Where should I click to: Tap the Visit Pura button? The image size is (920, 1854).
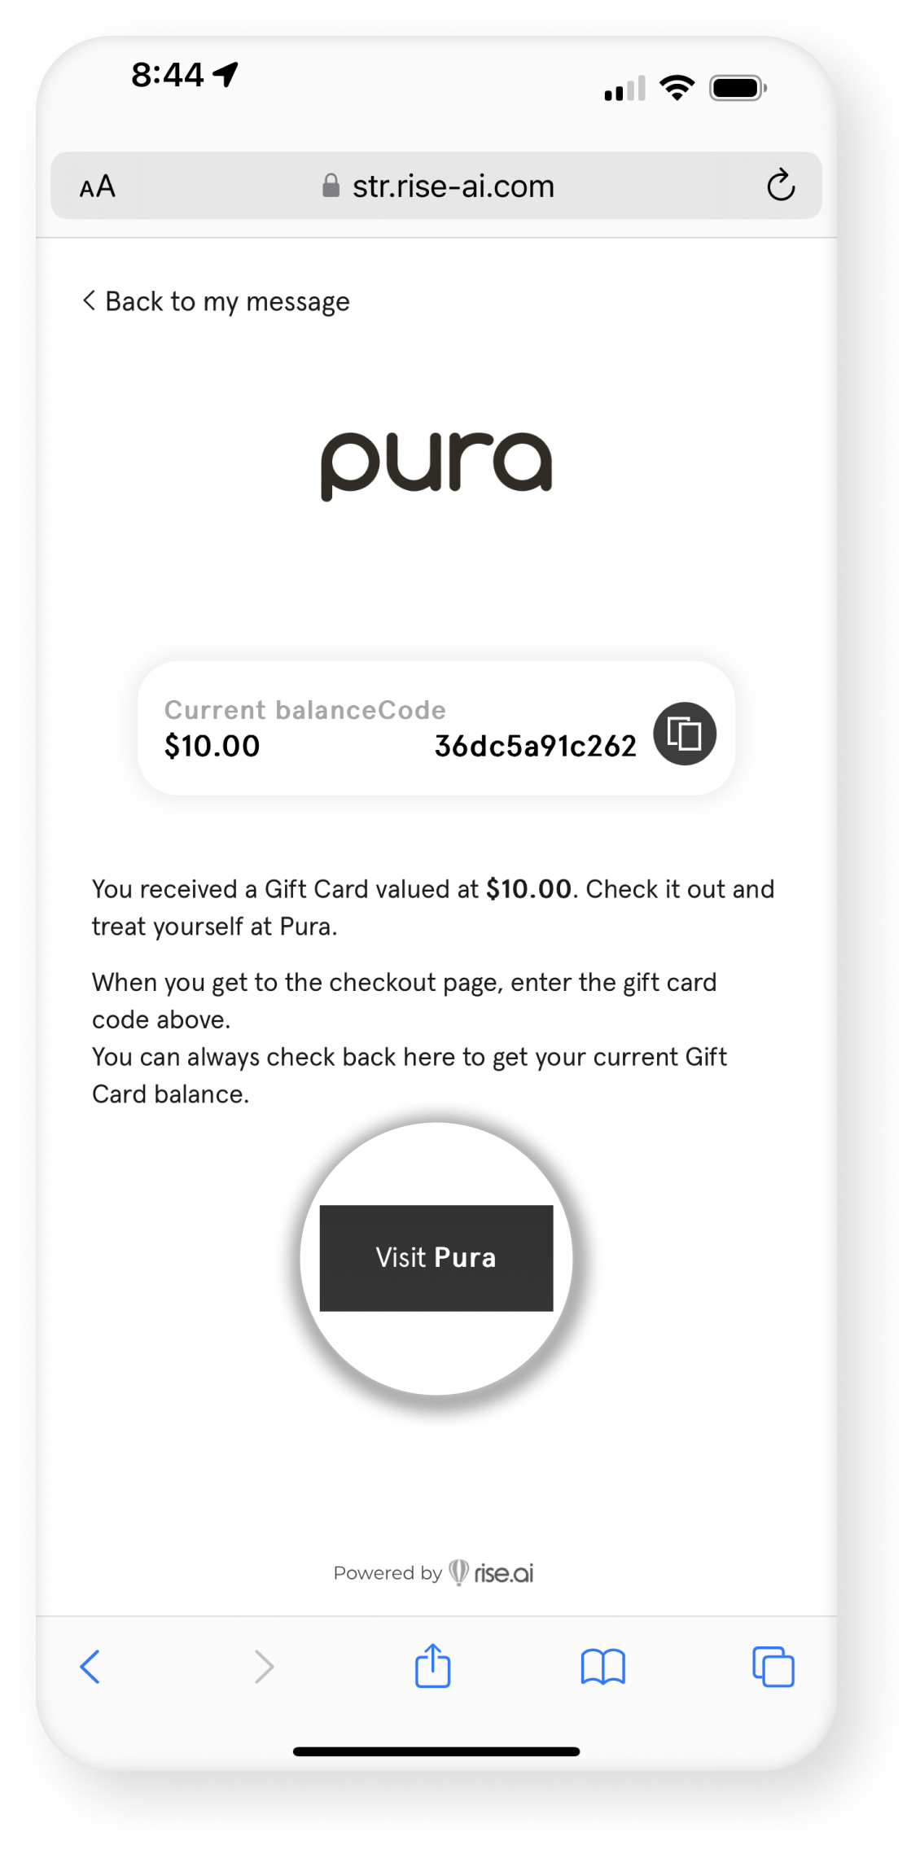tap(436, 1257)
